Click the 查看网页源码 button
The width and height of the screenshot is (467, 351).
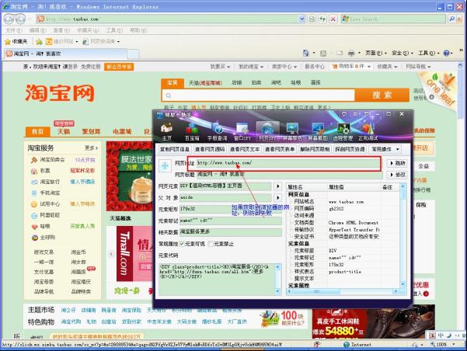click(x=210, y=149)
